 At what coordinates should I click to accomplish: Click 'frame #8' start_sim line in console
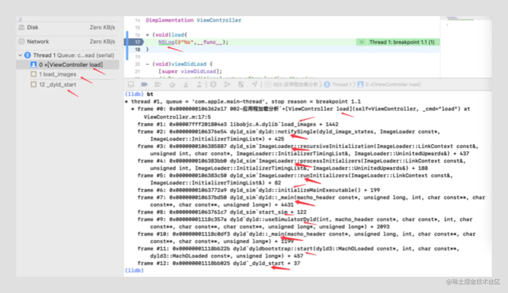click(222, 212)
